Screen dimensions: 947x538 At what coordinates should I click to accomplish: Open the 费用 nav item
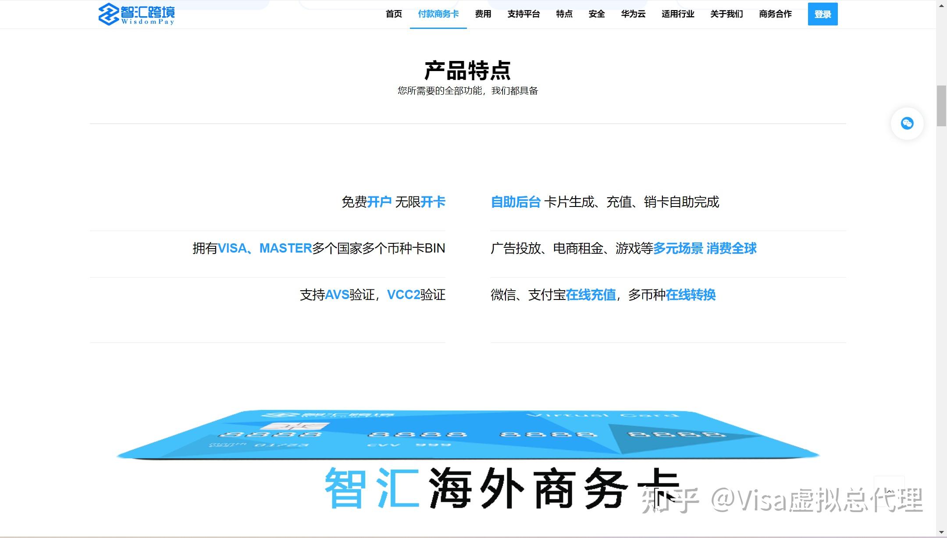(x=483, y=14)
